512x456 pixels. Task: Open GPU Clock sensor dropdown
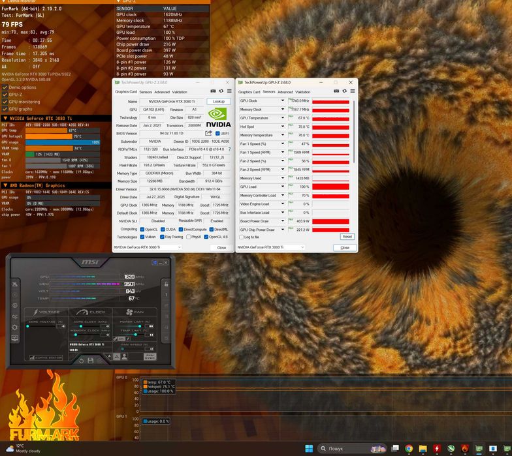coord(282,100)
